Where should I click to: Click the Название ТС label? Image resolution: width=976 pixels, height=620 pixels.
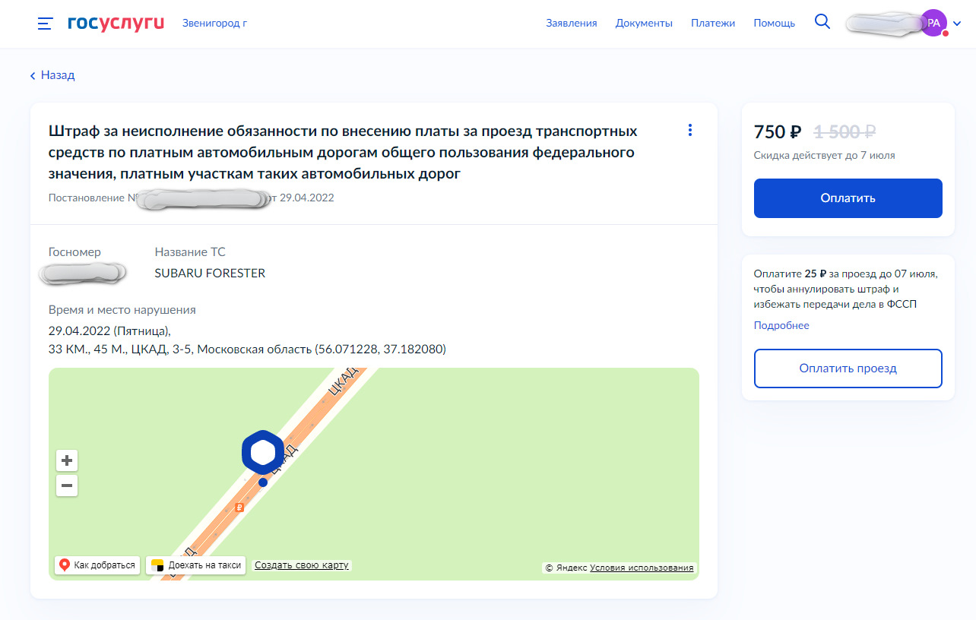[190, 251]
